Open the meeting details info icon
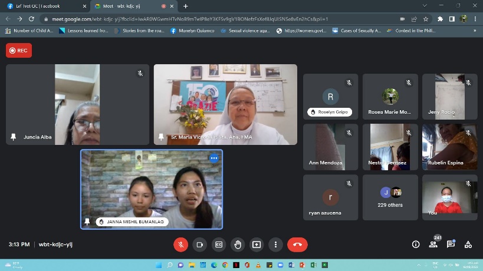Screen dimensions: 483x271 pos(416,244)
